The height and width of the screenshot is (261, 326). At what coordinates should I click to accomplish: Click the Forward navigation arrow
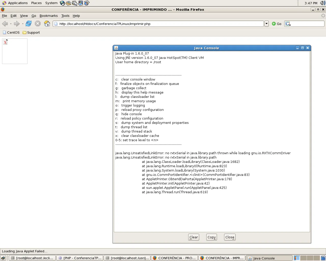pyautogui.click(x=17, y=24)
